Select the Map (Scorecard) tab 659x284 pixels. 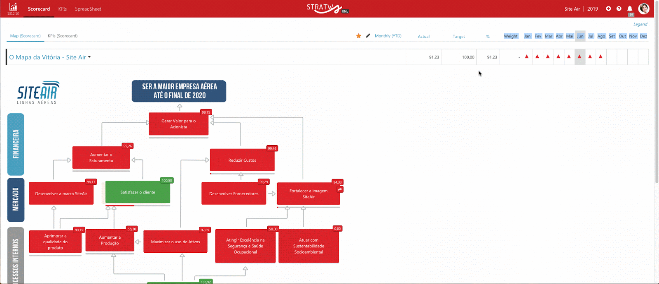[x=25, y=36]
